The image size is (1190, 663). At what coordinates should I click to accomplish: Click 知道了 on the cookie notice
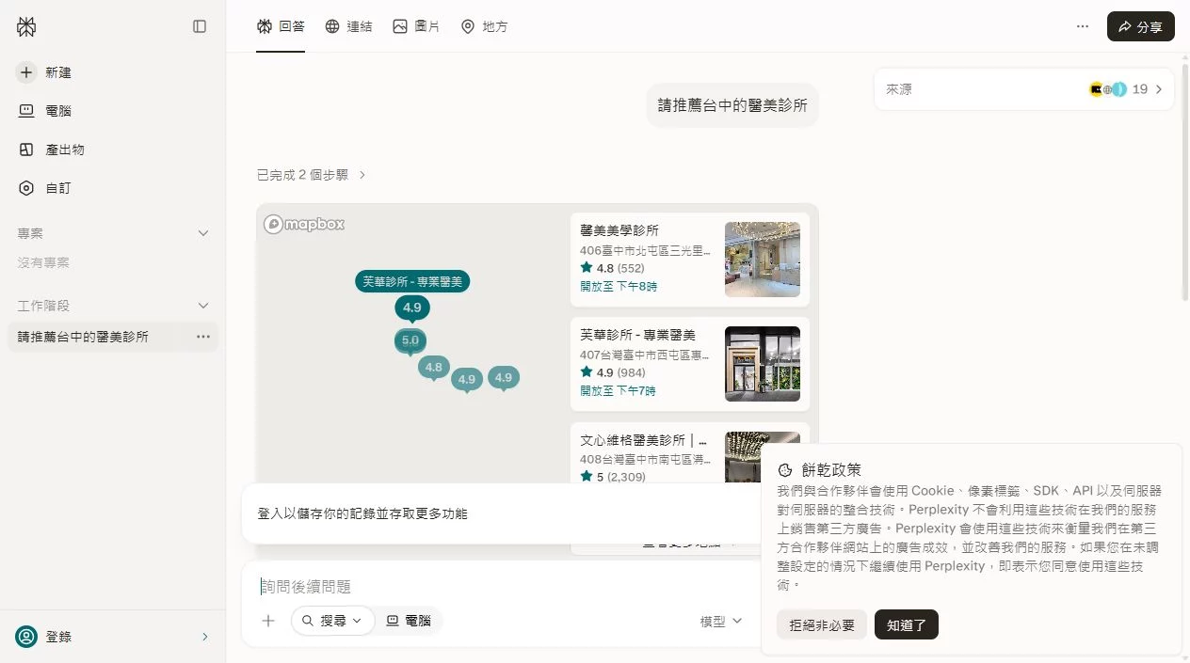click(x=907, y=624)
